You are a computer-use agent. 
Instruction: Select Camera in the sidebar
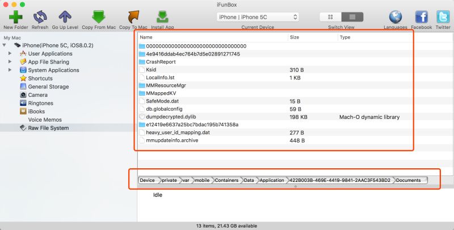point(37,95)
